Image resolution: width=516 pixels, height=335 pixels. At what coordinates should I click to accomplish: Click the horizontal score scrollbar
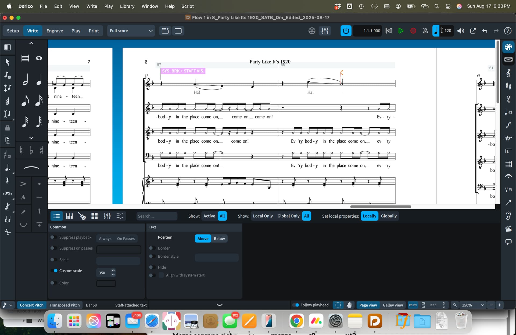pos(381,207)
